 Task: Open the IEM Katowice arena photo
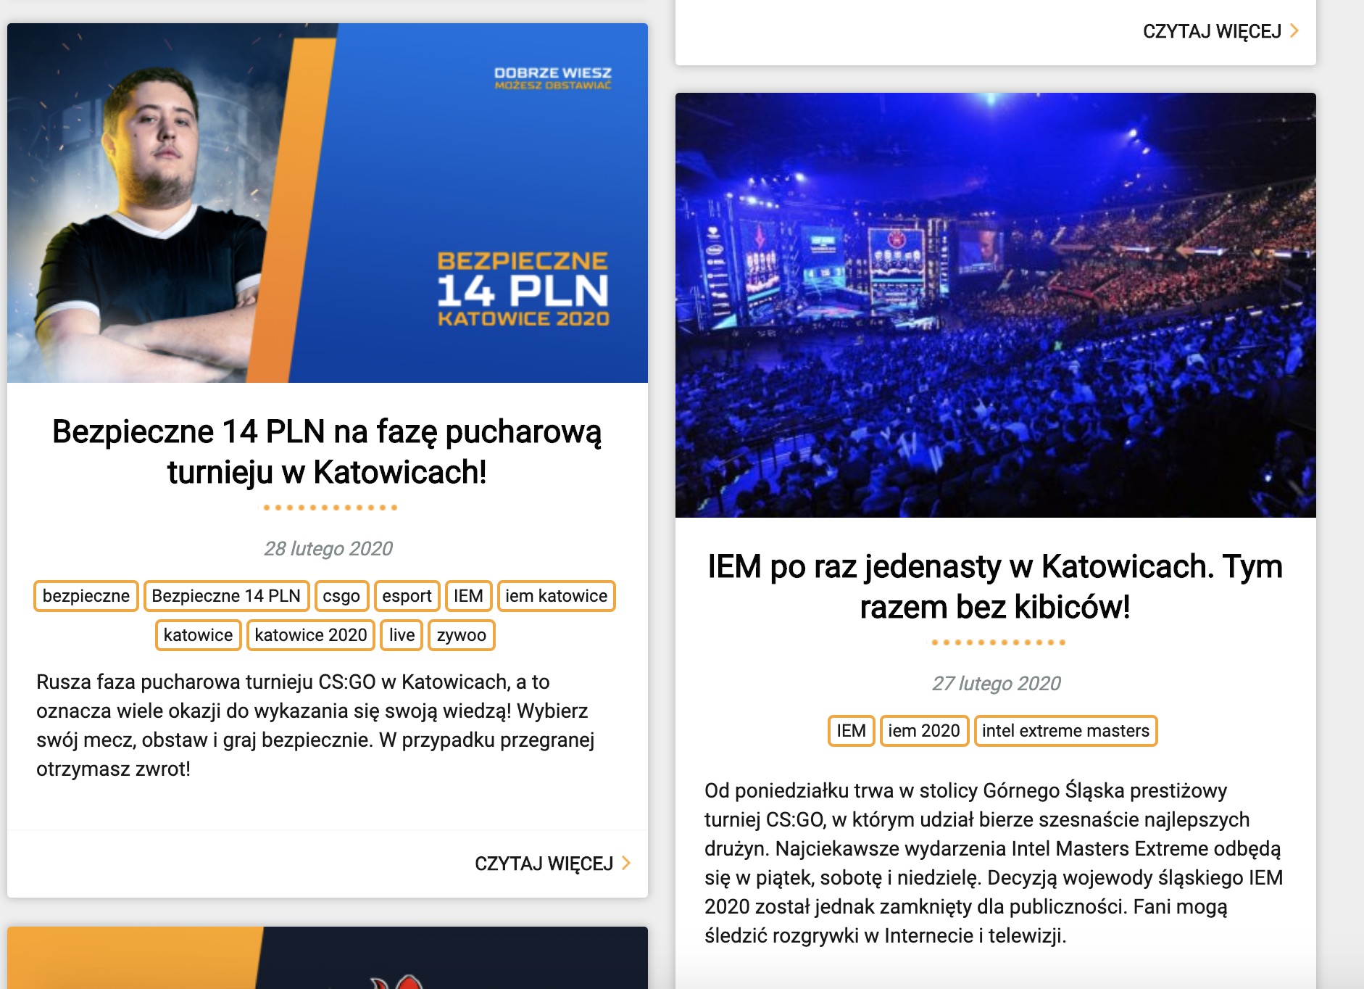pyautogui.click(x=995, y=305)
